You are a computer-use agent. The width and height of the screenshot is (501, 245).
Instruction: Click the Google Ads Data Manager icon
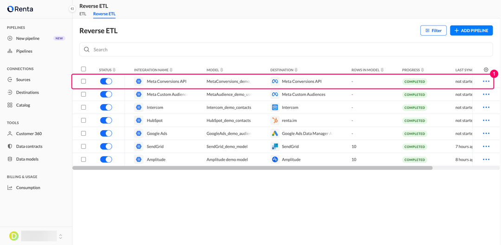pyautogui.click(x=275, y=134)
